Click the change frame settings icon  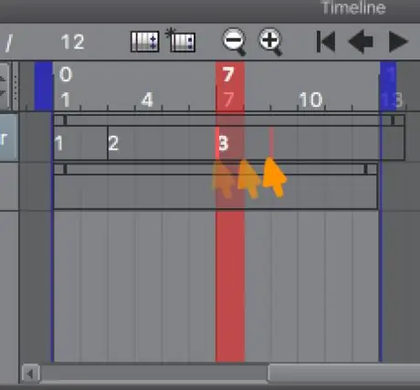pyautogui.click(x=145, y=42)
